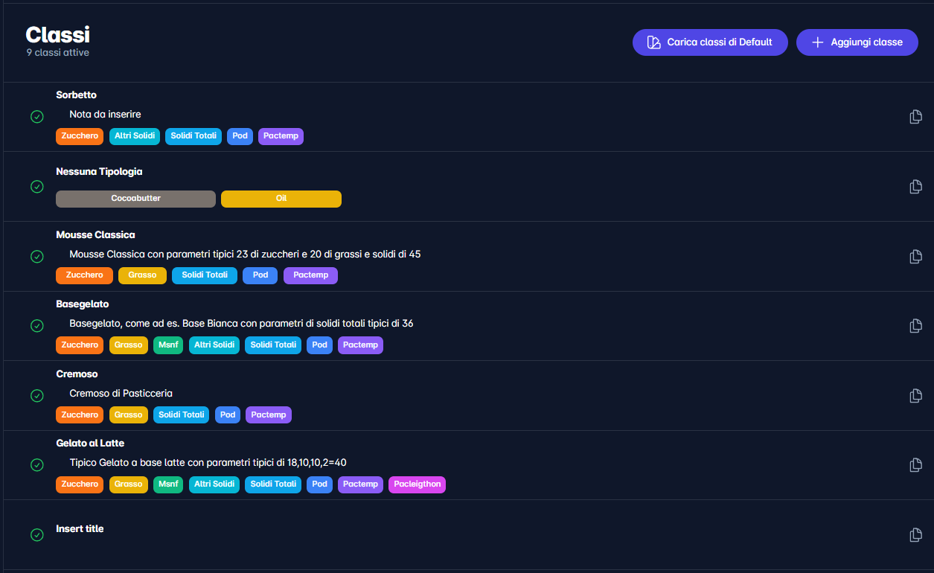
Task: Toggle the Mousse Classica active checkmark
Action: click(x=36, y=257)
